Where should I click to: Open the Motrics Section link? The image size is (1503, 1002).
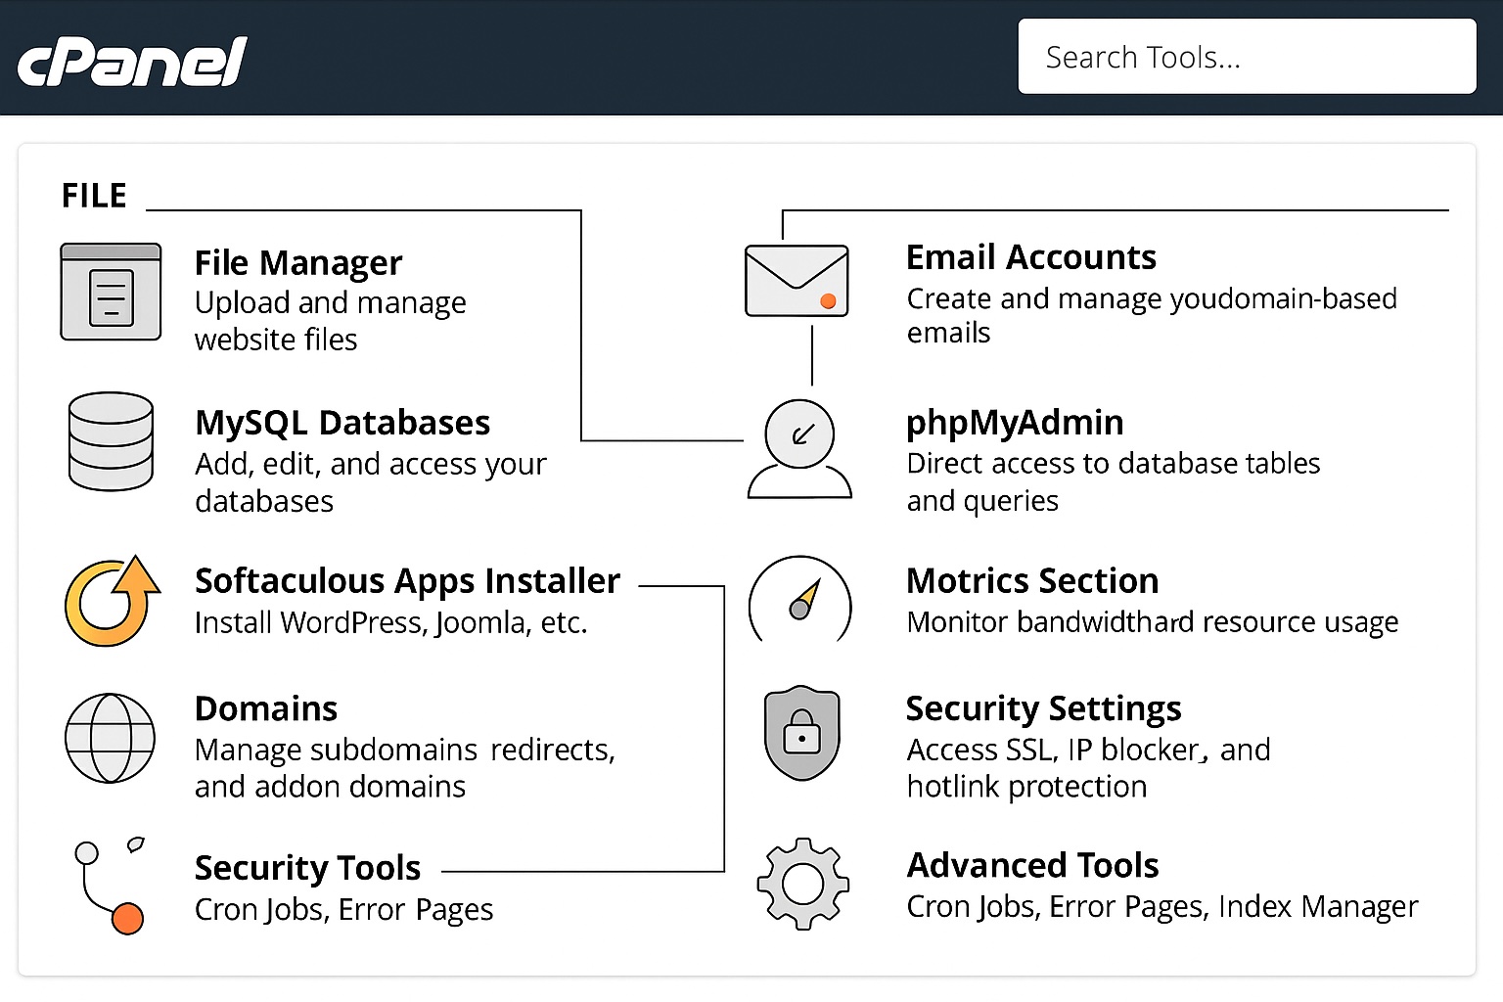point(1032,581)
